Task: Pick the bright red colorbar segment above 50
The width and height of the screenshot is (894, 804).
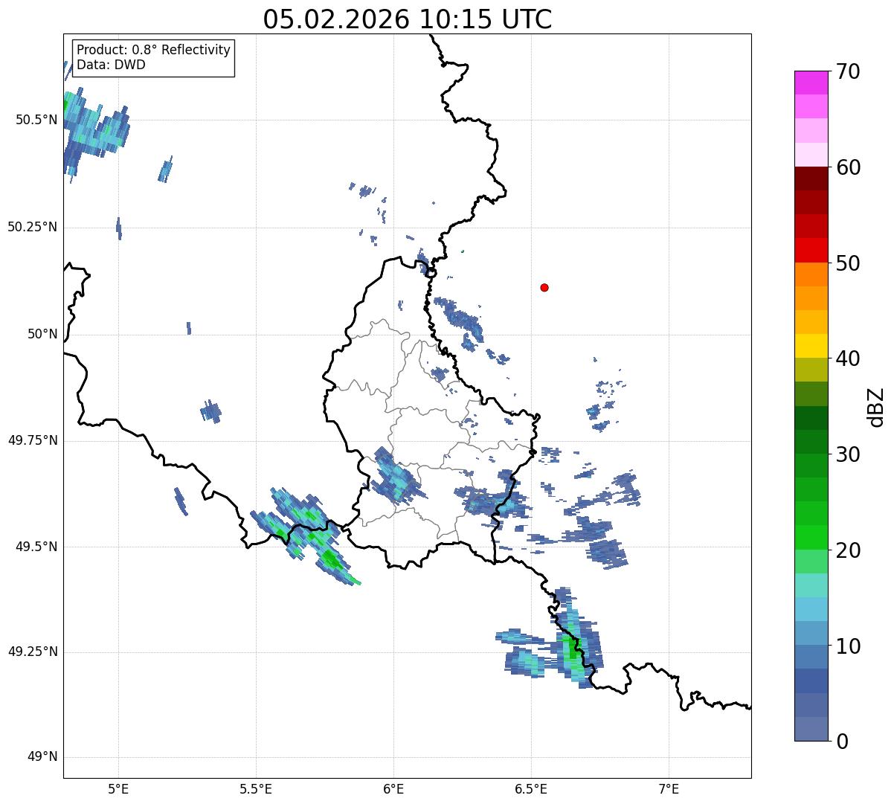Action: point(811,251)
